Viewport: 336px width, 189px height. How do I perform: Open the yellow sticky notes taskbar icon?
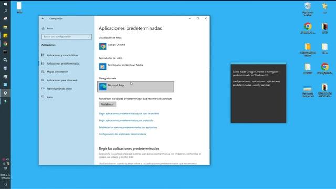point(5,35)
